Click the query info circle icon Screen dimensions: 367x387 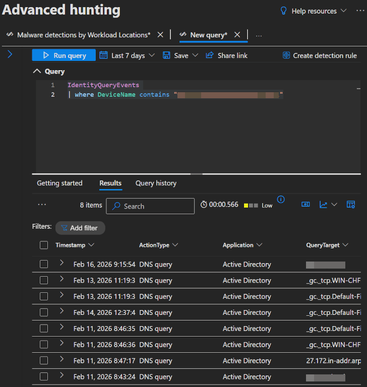281,200
